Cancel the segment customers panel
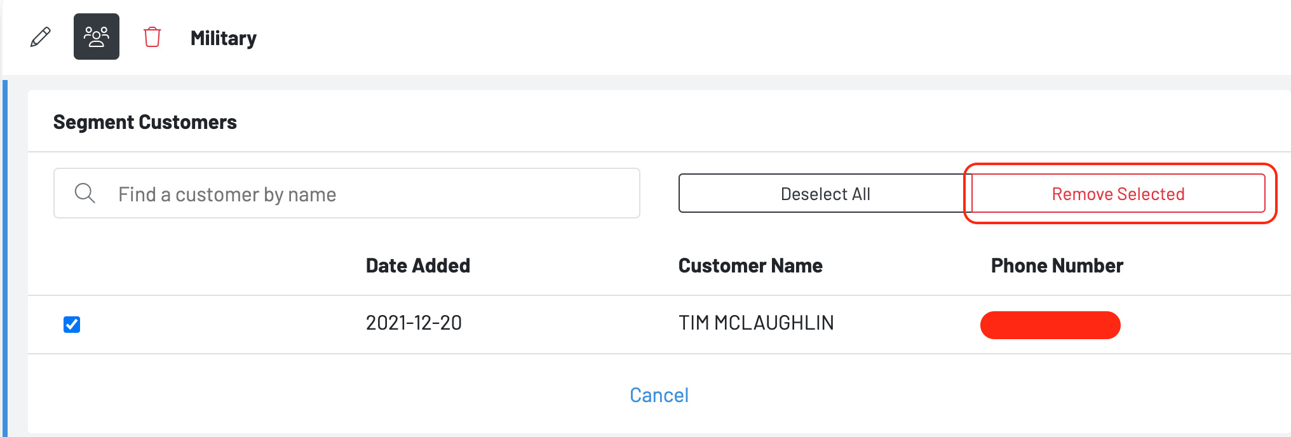1291x437 pixels. 659,395
